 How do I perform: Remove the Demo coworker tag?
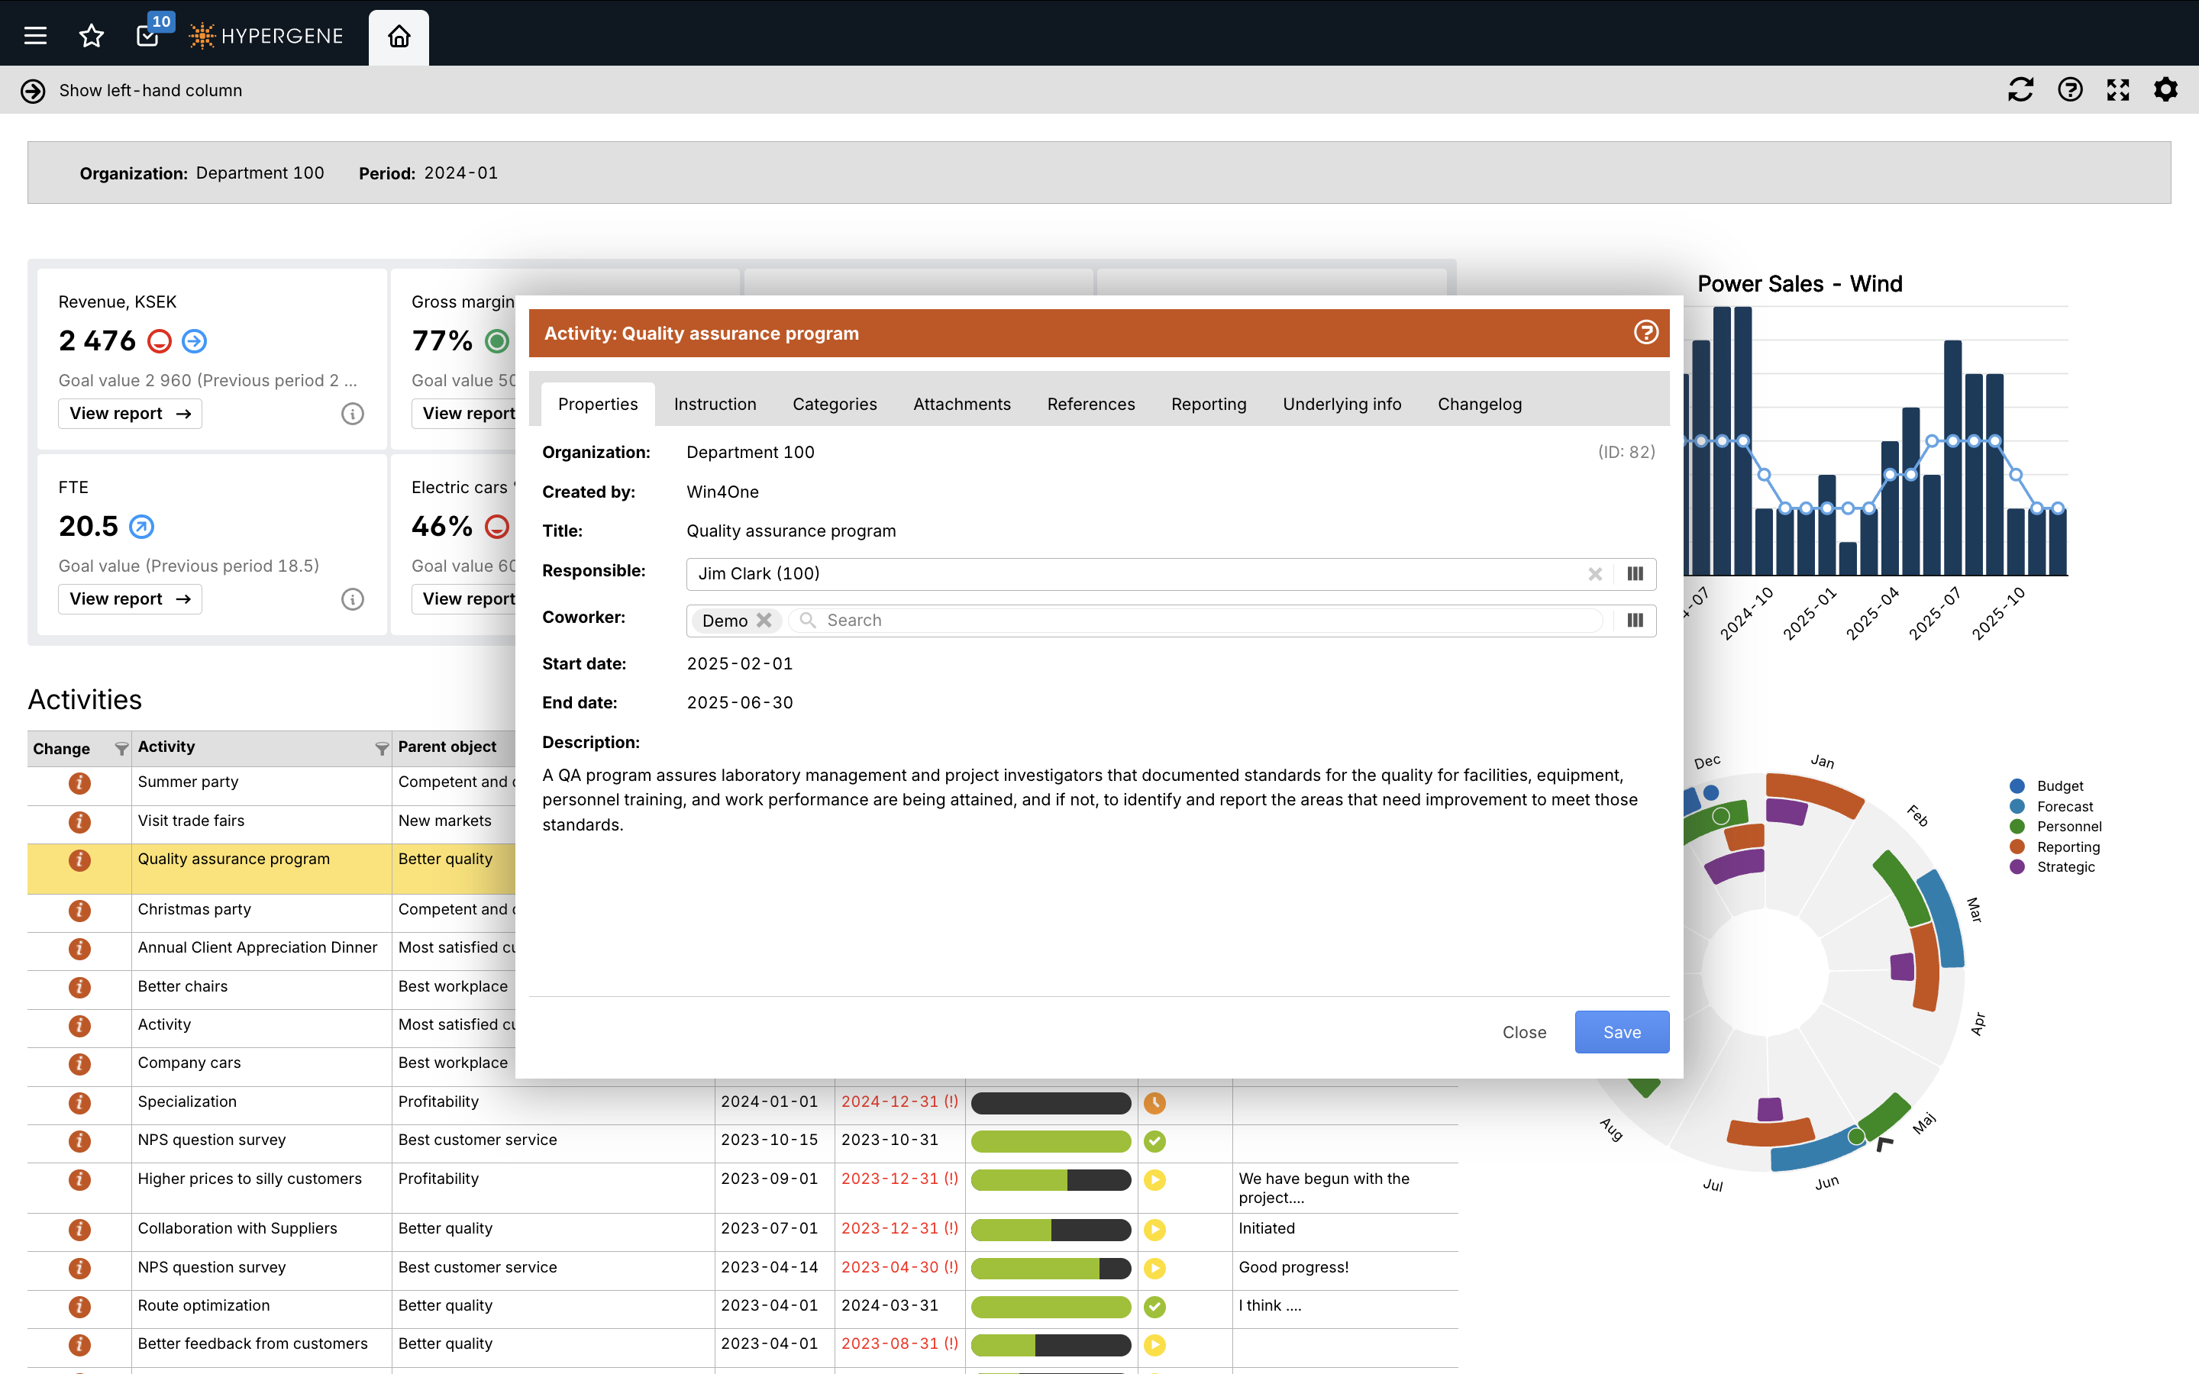(x=764, y=620)
